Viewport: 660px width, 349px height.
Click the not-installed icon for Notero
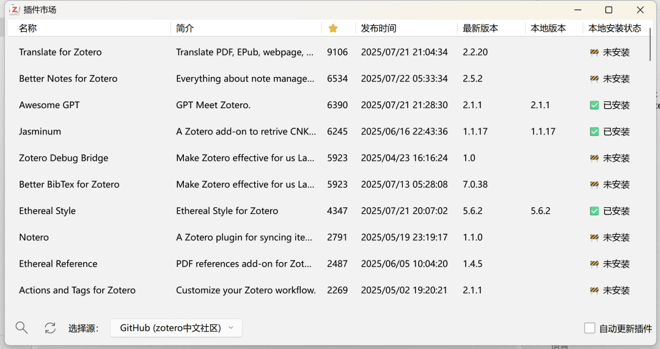coord(595,237)
